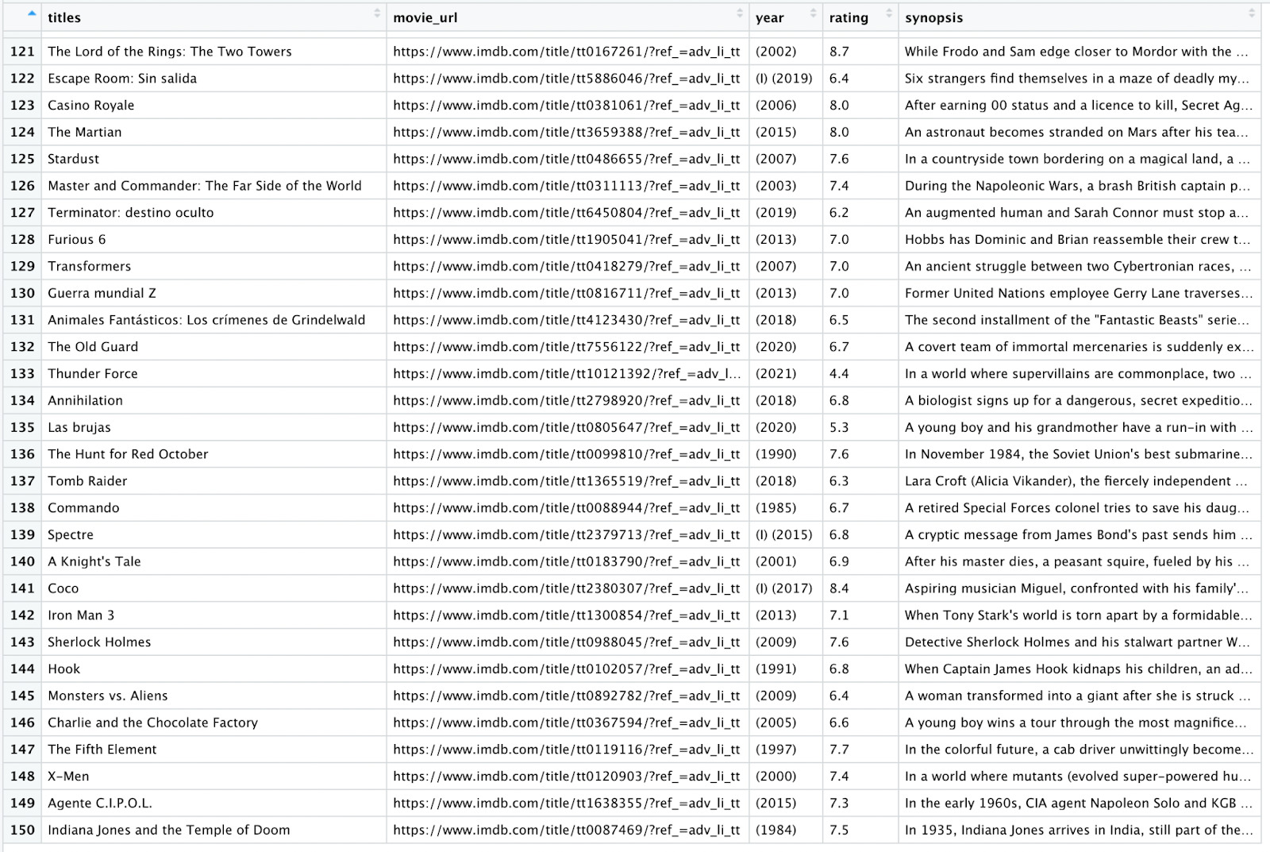Select the 'Iron Man 3' cell
Screen dimensions: 1270x852
(214, 615)
